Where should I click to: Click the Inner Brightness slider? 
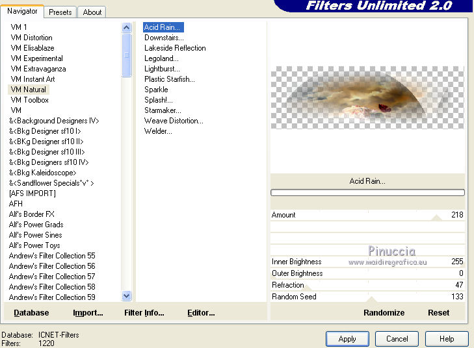click(367, 262)
